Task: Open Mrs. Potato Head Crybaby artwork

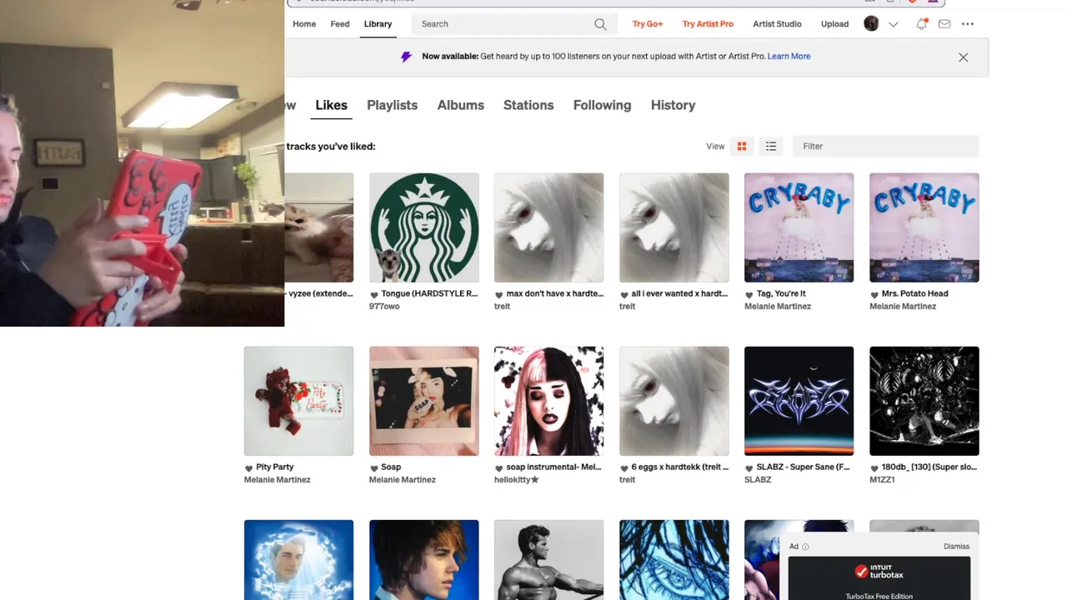Action: click(x=924, y=227)
